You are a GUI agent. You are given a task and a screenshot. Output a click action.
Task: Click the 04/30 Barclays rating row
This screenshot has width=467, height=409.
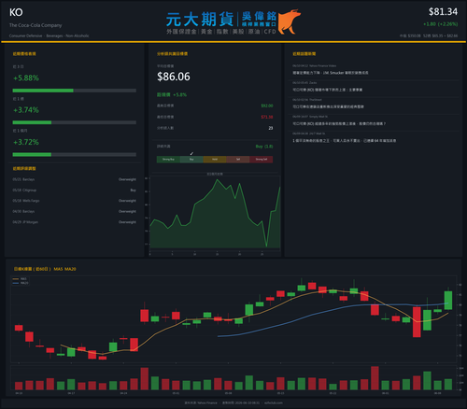pos(75,211)
